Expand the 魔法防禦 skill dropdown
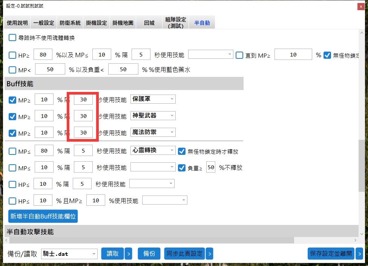368x266 pixels. (153, 132)
